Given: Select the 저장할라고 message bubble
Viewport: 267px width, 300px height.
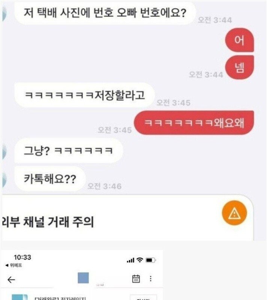Looking at the screenshot, I should click(x=84, y=95).
